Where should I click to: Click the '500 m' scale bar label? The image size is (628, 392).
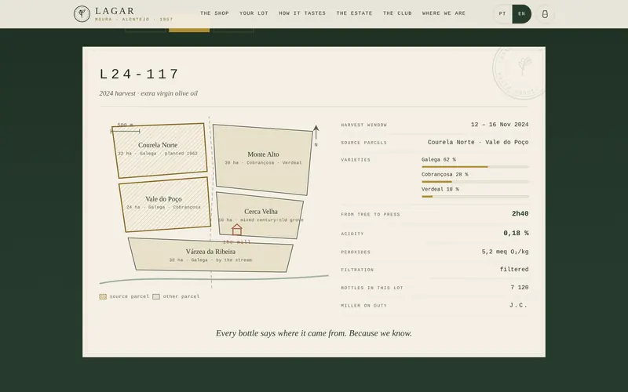pyautogui.click(x=125, y=125)
